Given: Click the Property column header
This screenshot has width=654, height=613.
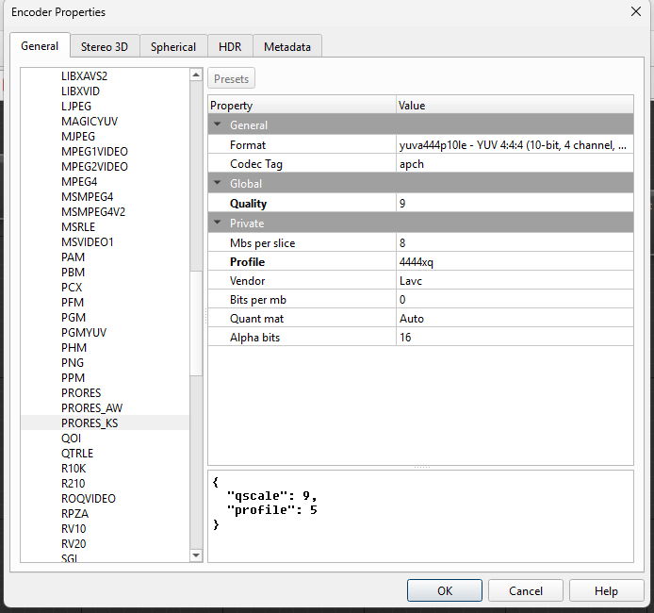Looking at the screenshot, I should [302, 105].
